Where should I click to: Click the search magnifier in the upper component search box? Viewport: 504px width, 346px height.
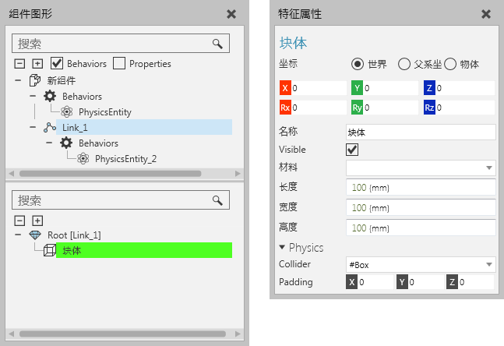tap(218, 44)
